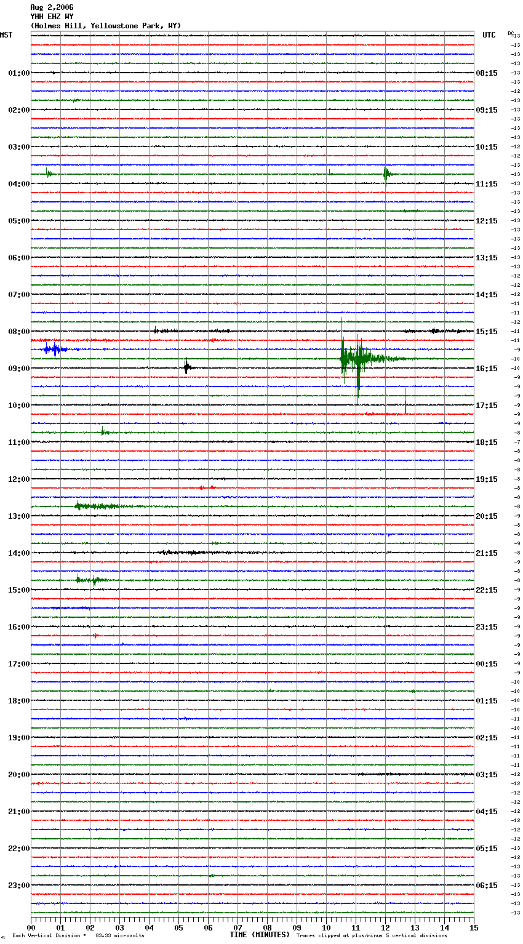The image size is (523, 944).
Task: Select the station code YHH EHZ WY
Action: [52, 17]
